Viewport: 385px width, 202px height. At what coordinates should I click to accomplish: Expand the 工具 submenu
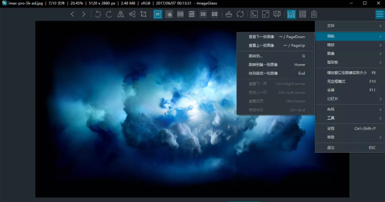[349, 118]
